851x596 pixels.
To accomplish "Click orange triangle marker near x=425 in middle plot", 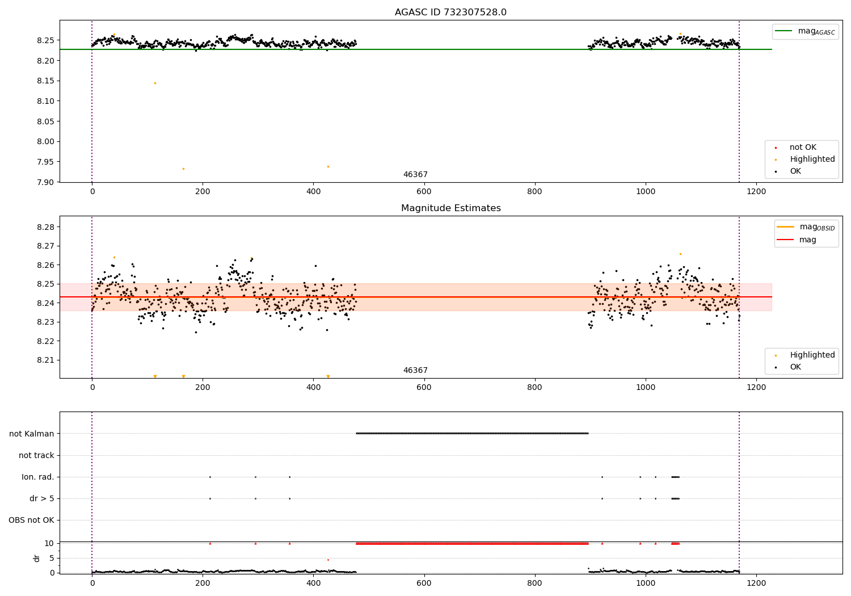I will pos(328,376).
